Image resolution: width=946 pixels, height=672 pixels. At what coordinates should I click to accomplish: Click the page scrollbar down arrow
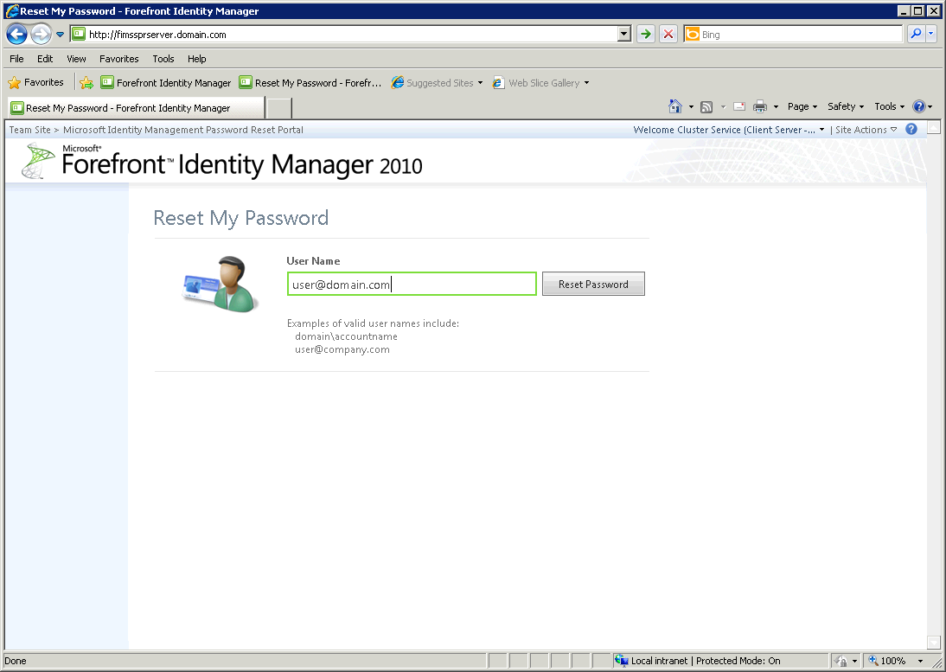[934, 643]
